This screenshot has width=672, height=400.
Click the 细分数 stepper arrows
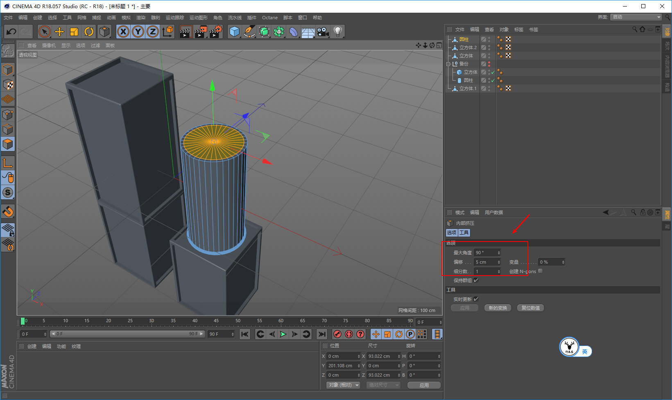pyautogui.click(x=499, y=271)
